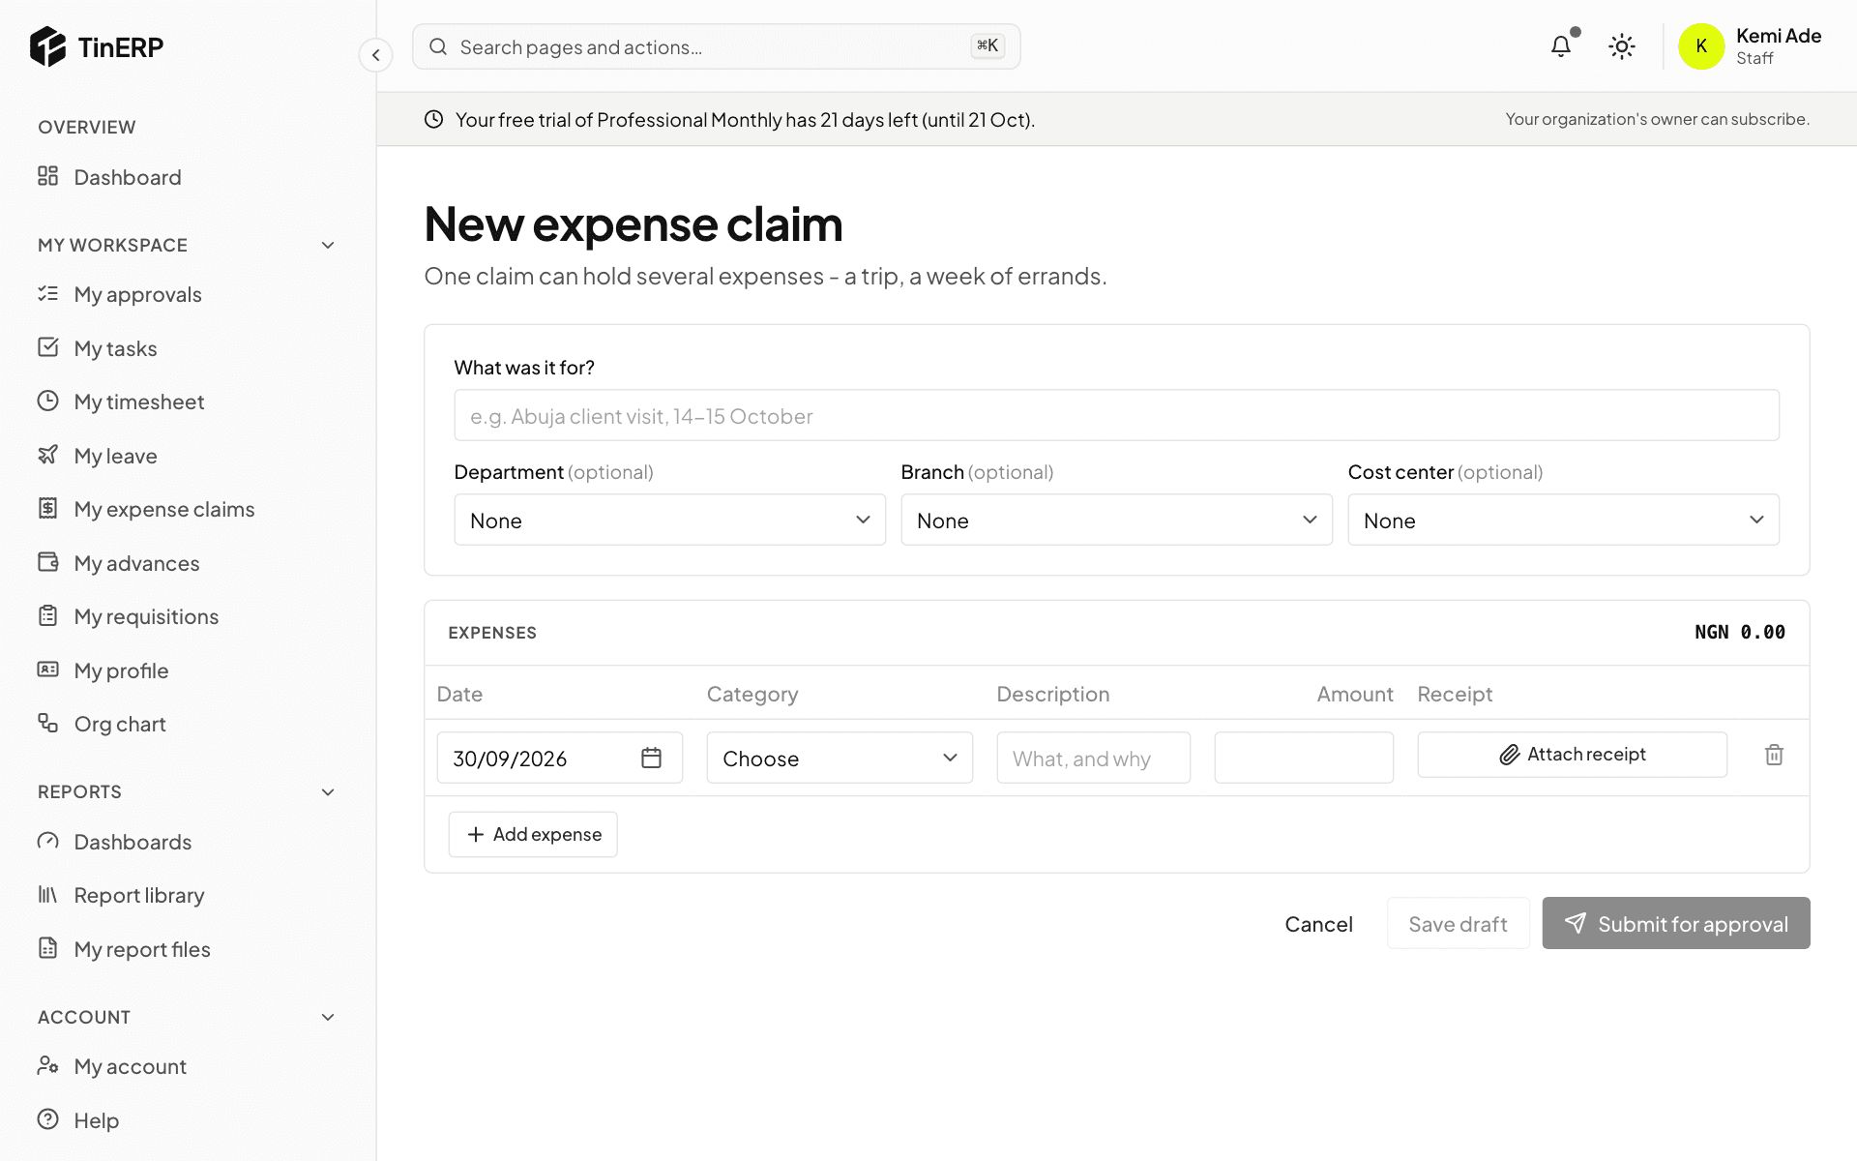Open My tasks page
The width and height of the screenshot is (1857, 1161).
(x=188, y=348)
